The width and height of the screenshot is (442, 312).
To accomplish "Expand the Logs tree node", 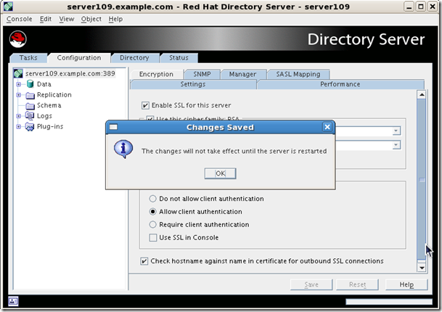I will click(x=19, y=116).
